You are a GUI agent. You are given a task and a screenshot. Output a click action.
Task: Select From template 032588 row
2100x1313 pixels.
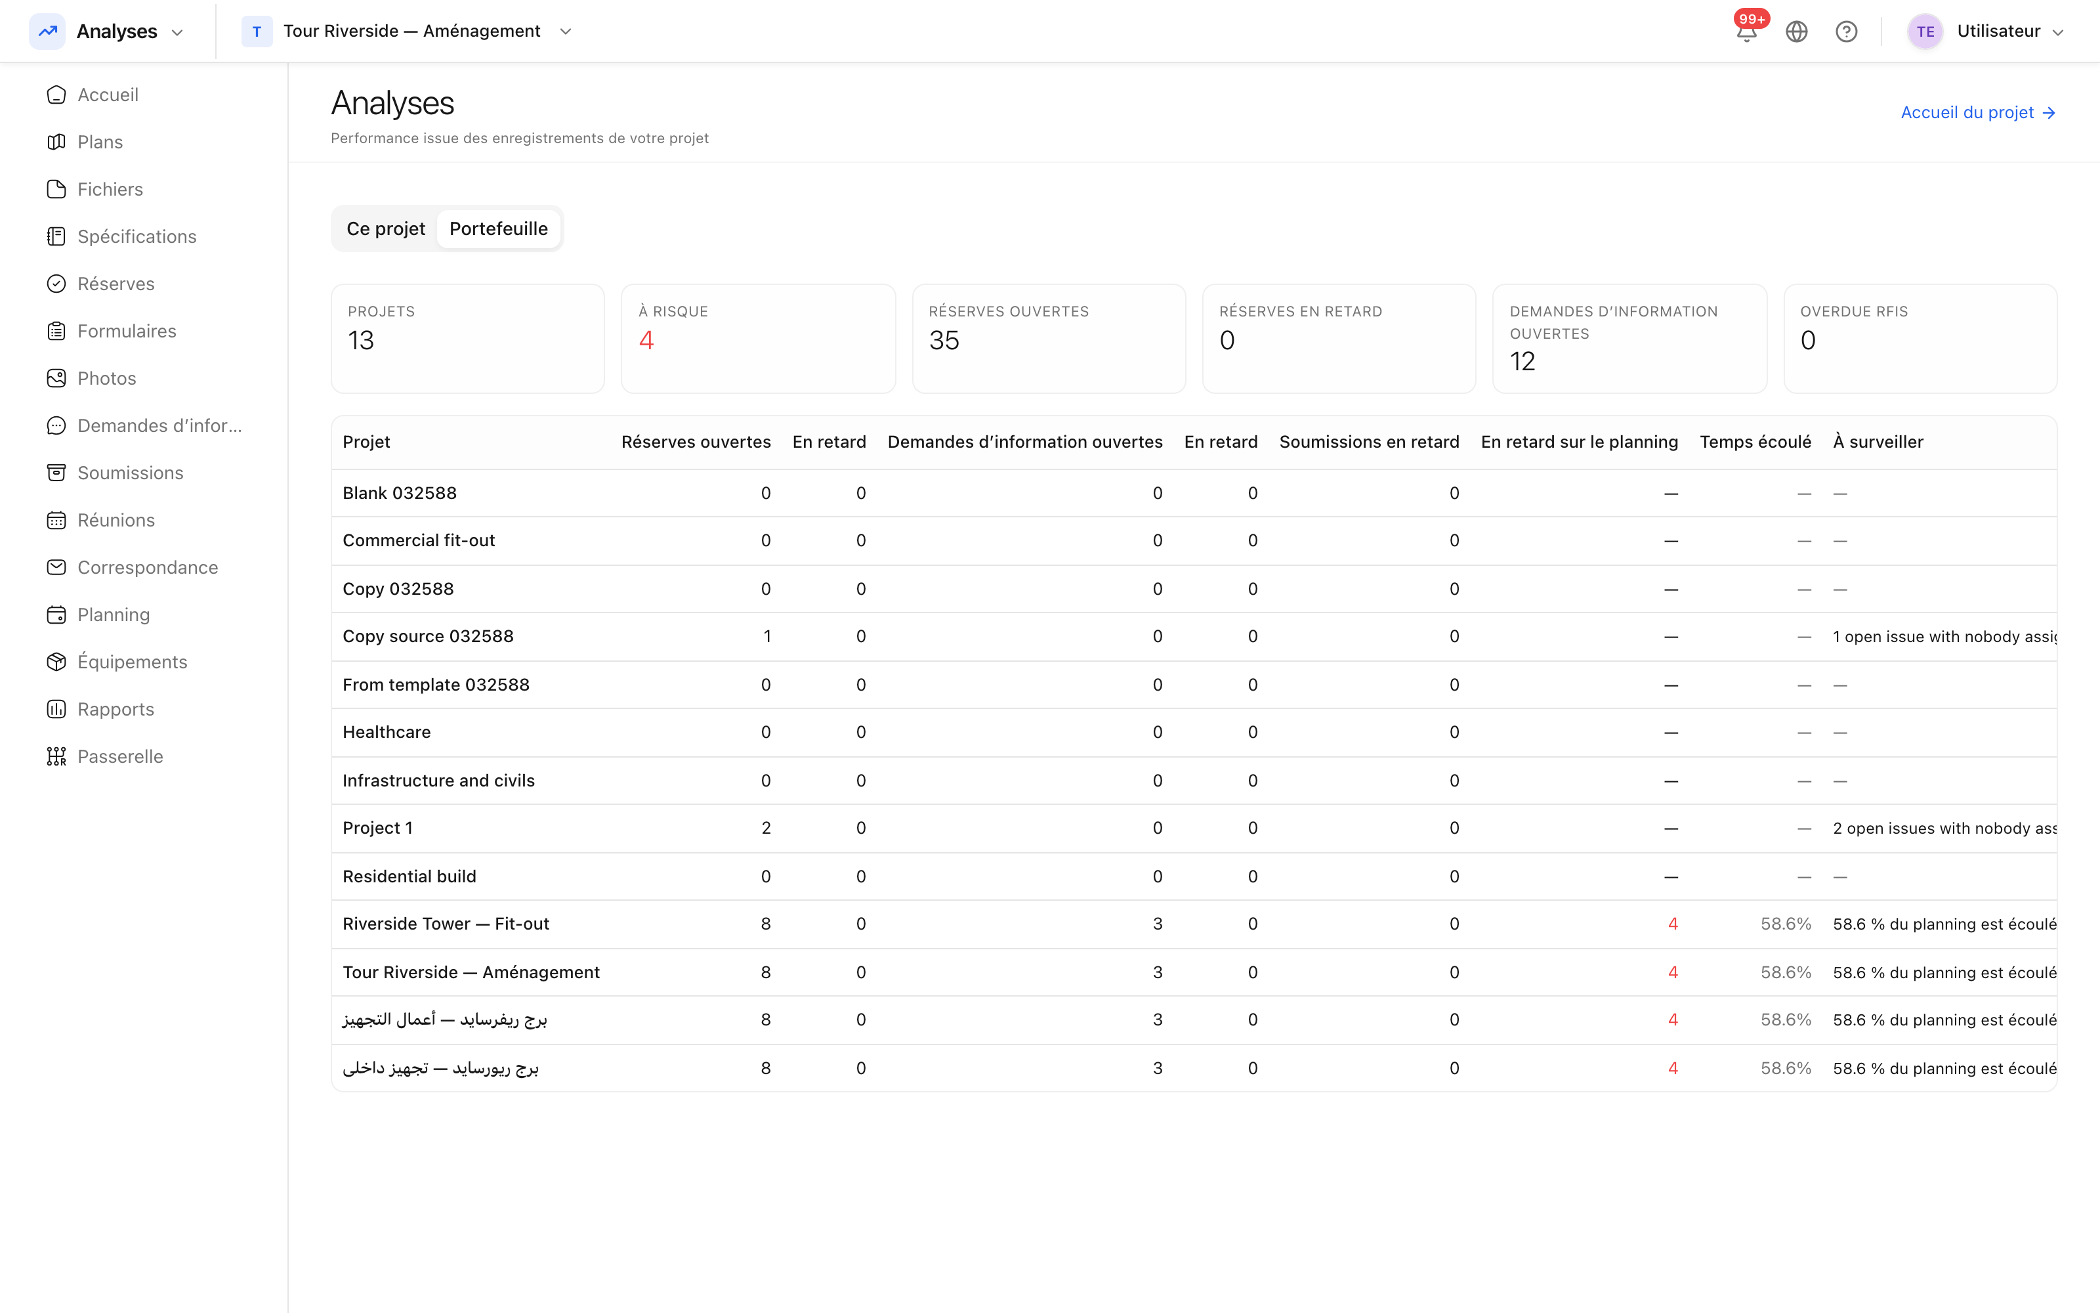(x=1194, y=685)
